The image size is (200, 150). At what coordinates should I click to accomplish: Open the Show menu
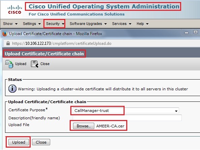(x=10, y=24)
